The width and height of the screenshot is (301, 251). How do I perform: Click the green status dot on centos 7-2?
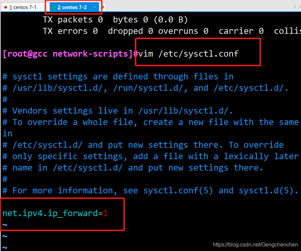click(54, 7)
